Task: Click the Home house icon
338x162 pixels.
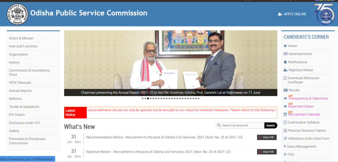Action: click(x=285, y=46)
